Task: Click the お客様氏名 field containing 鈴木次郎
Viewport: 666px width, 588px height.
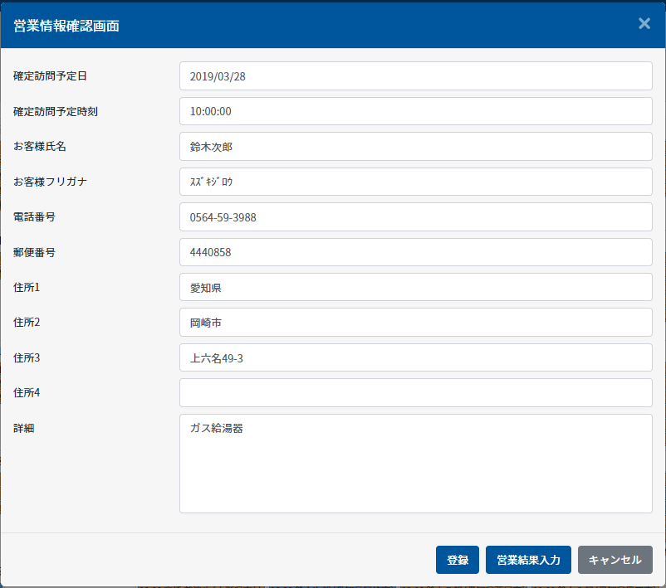Action: (415, 146)
